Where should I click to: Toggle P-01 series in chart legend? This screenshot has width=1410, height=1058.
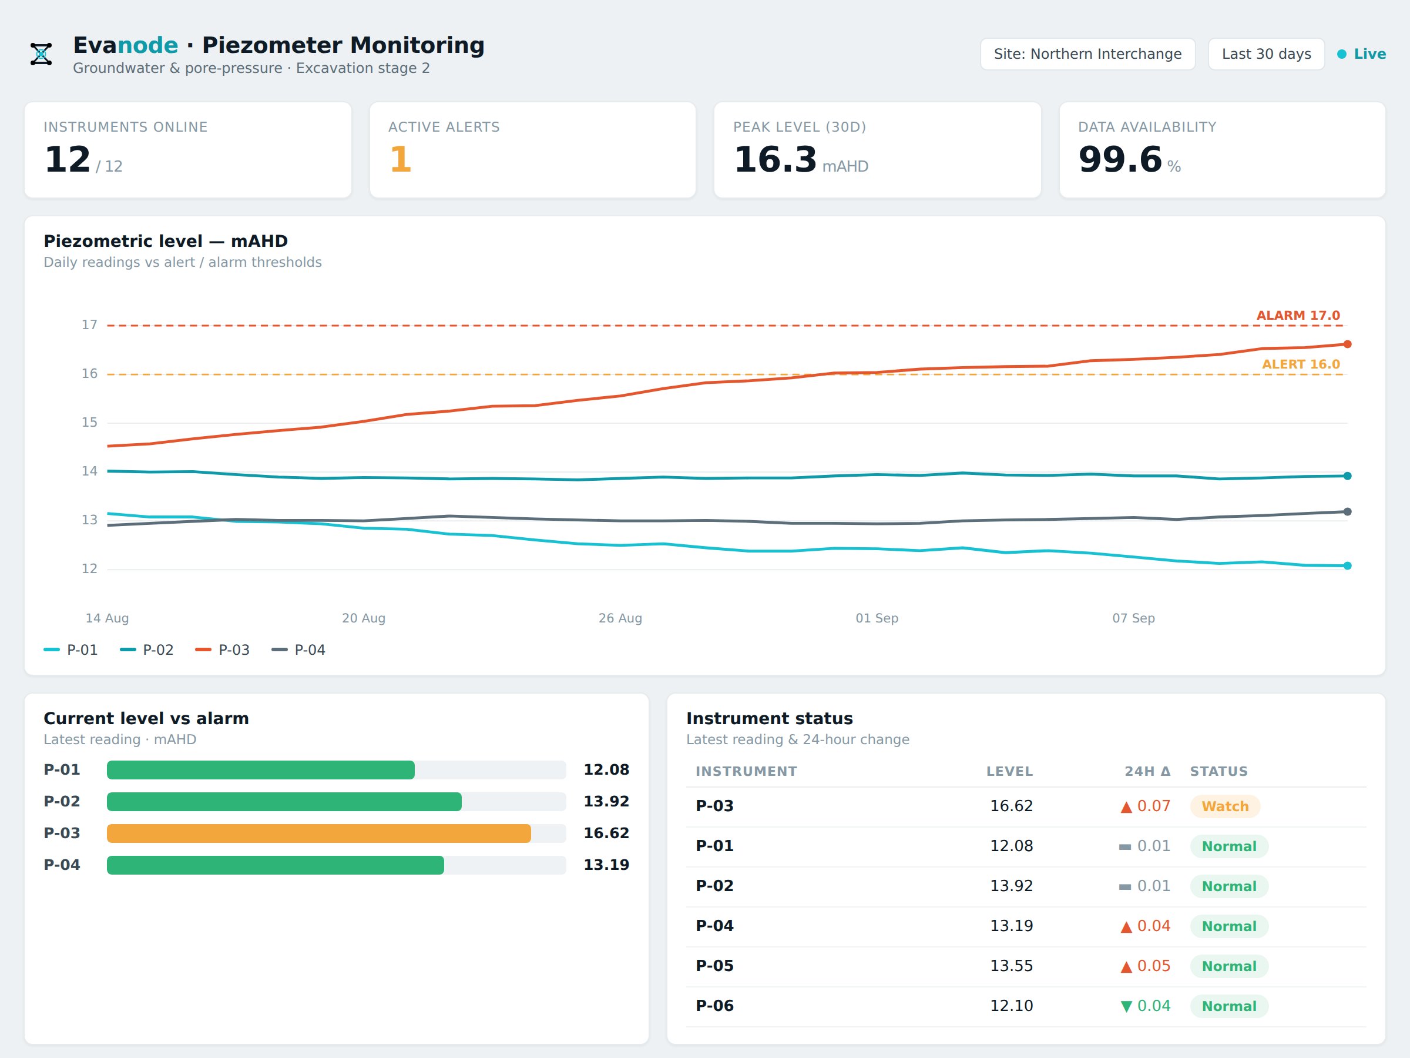(70, 650)
